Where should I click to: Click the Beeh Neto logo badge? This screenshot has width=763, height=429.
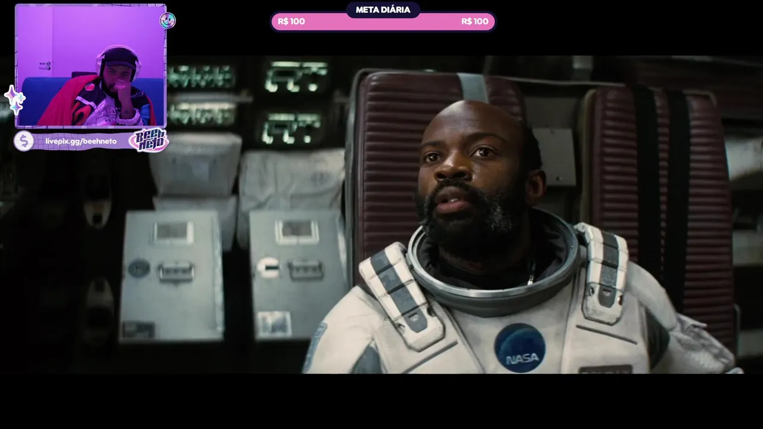[148, 141]
